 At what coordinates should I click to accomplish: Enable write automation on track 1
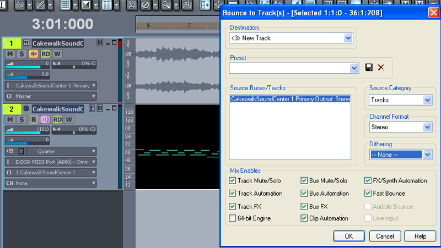coord(57,54)
